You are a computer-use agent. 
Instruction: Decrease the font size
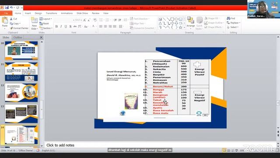[89, 20]
